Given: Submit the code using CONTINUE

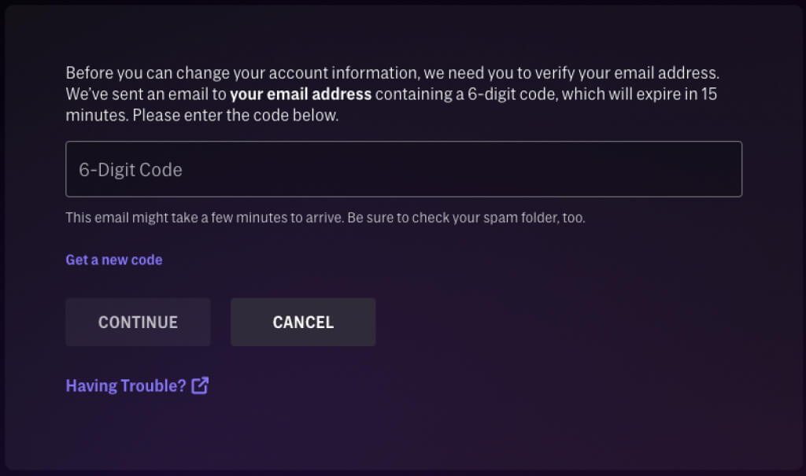Looking at the screenshot, I should 138,322.
